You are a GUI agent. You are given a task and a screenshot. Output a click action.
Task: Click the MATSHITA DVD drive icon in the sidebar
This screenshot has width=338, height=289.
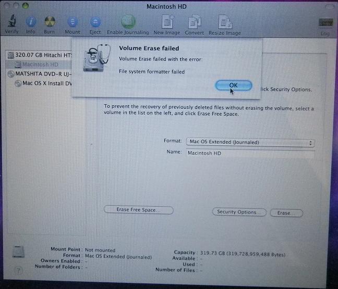click(x=11, y=74)
